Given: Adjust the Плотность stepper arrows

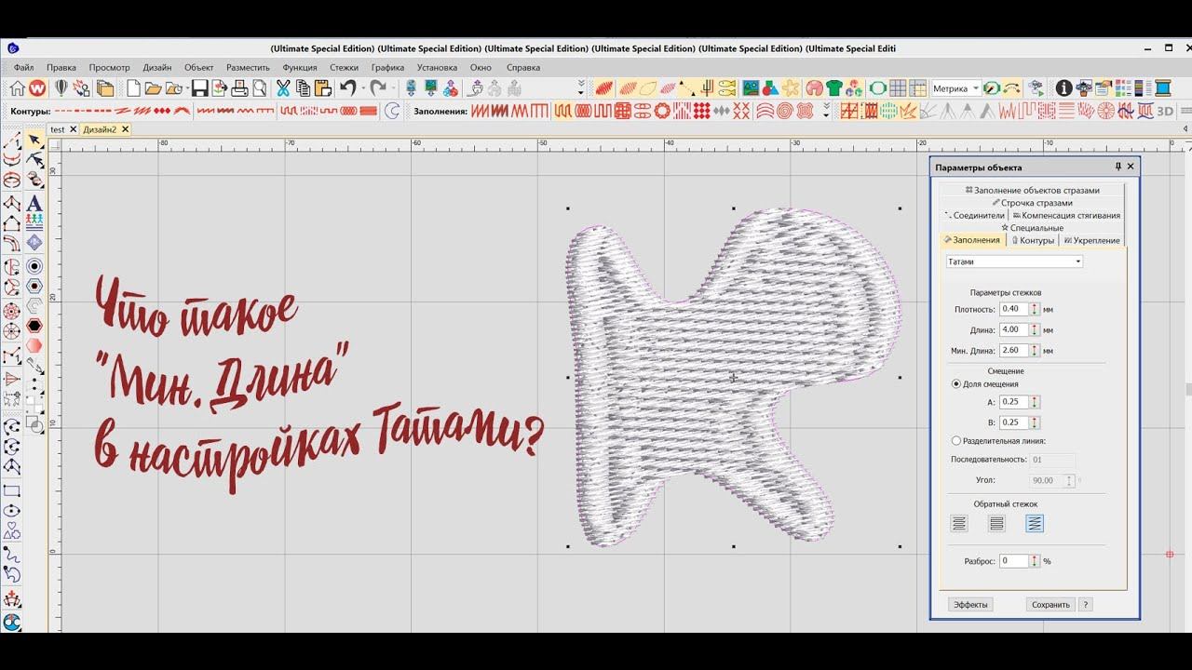Looking at the screenshot, I should [x=1035, y=309].
